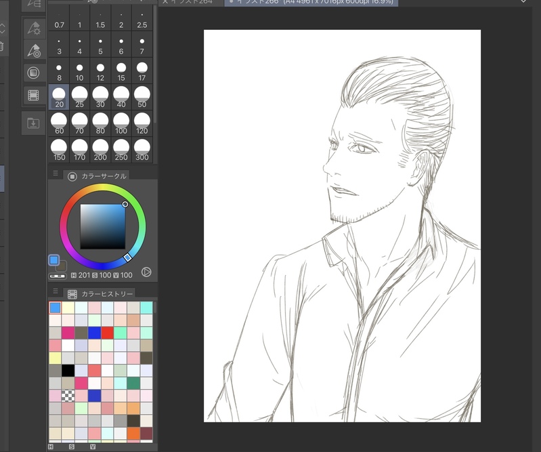Open the カラーサークル panel hamburger menu
Image resolution: width=541 pixels, height=452 pixels.
pyautogui.click(x=56, y=173)
